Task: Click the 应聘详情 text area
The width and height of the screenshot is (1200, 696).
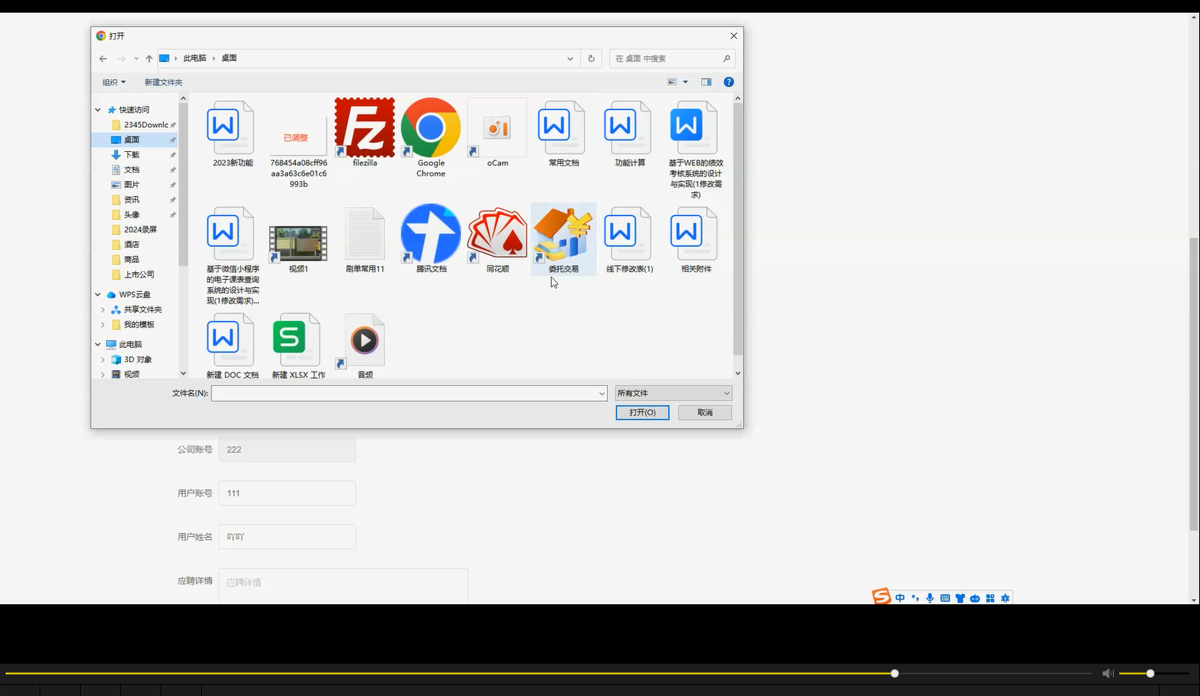Action: 344,586
